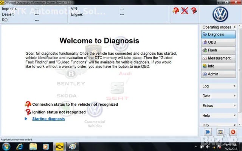Open the Windows Start menu

[x=6, y=146]
